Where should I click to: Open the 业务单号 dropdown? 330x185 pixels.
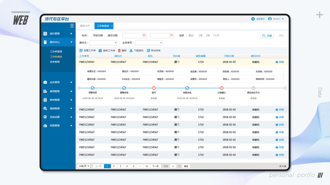[x=149, y=43]
